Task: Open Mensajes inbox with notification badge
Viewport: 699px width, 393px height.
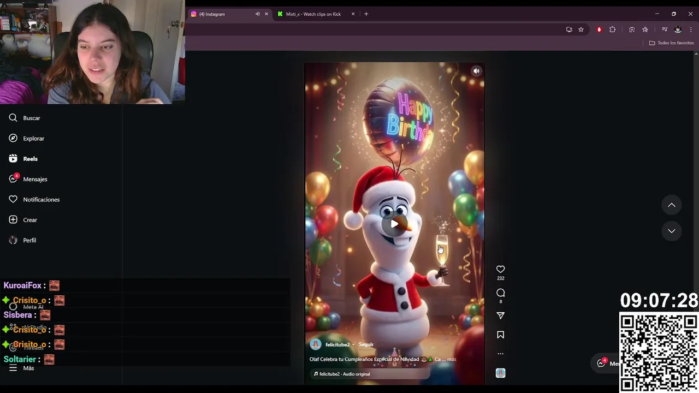Action: pyautogui.click(x=28, y=179)
